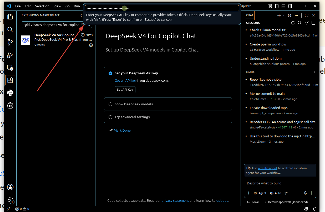Viewport: 325px width, 212px height.
Task: Click the Mark Done link
Action: (x=122, y=131)
